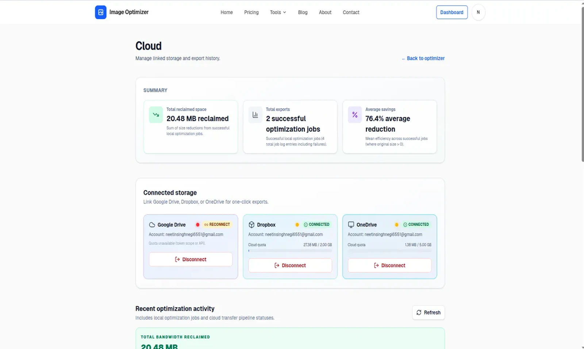Go to Pricing page
The height and width of the screenshot is (349, 584).
tap(251, 12)
